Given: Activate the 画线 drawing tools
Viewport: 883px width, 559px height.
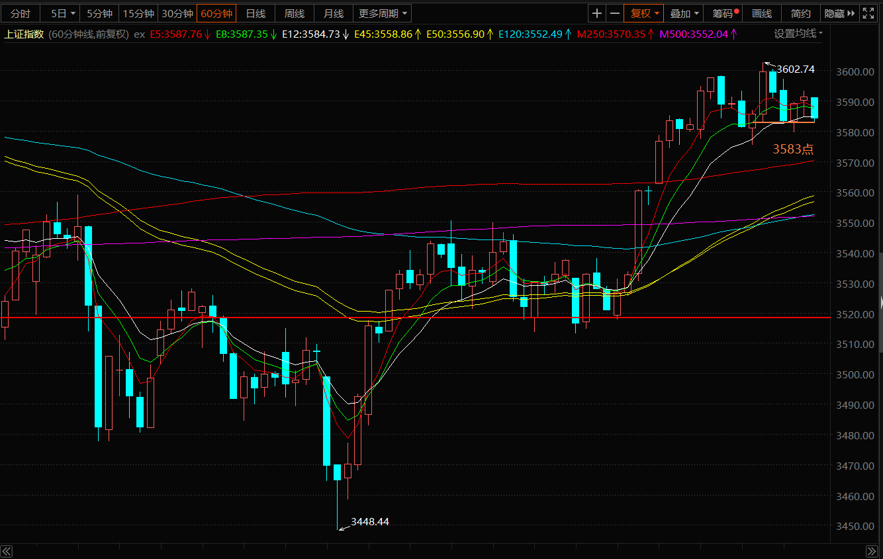Looking at the screenshot, I should click(762, 13).
